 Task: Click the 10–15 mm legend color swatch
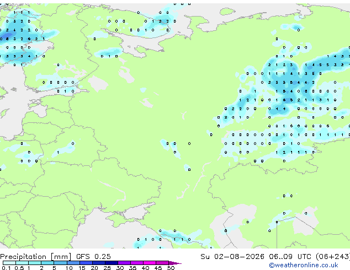[73, 263]
